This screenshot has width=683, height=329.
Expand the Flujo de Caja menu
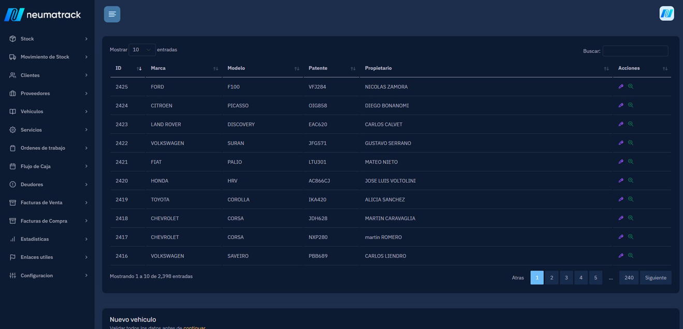[48, 166]
